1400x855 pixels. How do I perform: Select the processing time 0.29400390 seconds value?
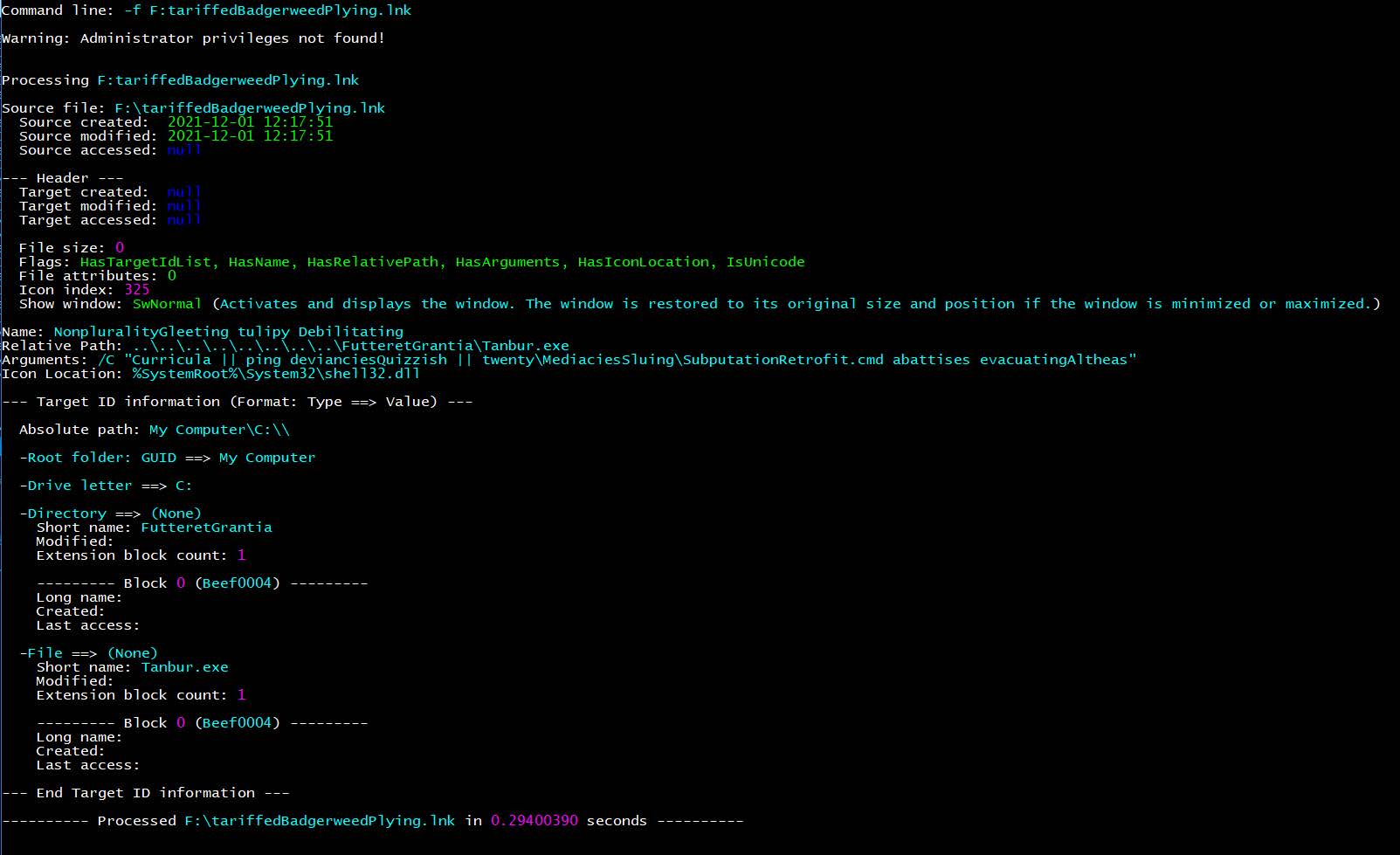(x=534, y=820)
